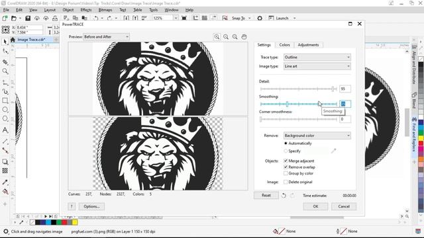Select the Drop Shadow tool
The height and width of the screenshot is (238, 424).
(x=5, y=161)
